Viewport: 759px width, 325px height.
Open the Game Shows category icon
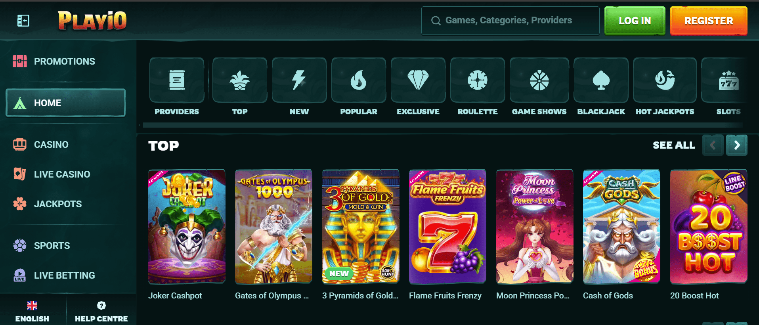pyautogui.click(x=539, y=80)
